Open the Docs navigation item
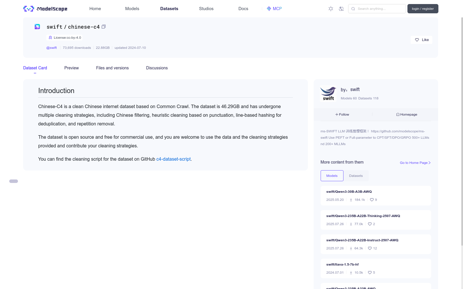The image size is (463, 289). [243, 9]
